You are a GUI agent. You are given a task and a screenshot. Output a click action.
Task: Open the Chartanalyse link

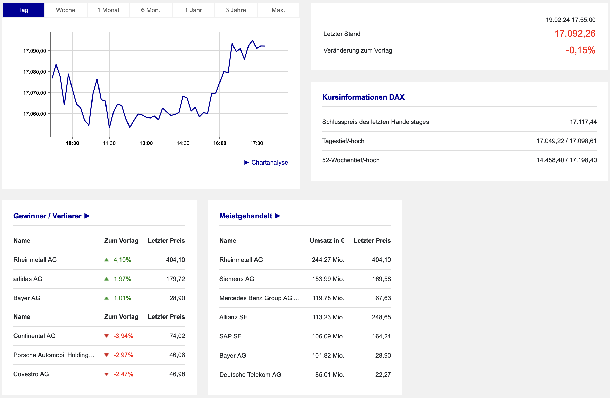pyautogui.click(x=269, y=163)
